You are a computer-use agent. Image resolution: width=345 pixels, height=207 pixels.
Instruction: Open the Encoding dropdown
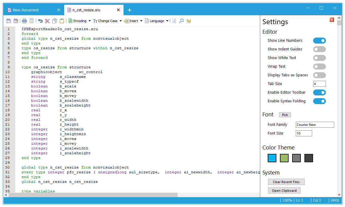click(79, 21)
